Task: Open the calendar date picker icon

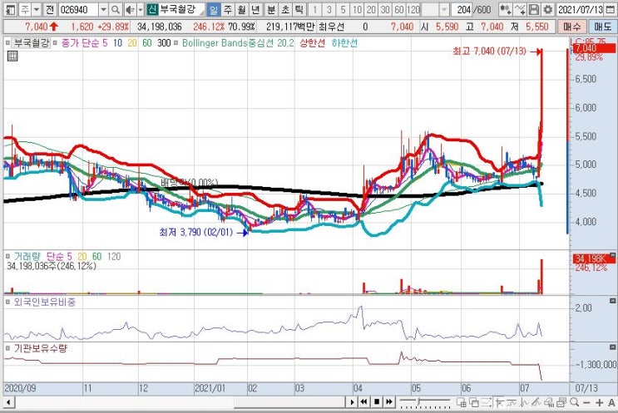Action: click(x=611, y=9)
